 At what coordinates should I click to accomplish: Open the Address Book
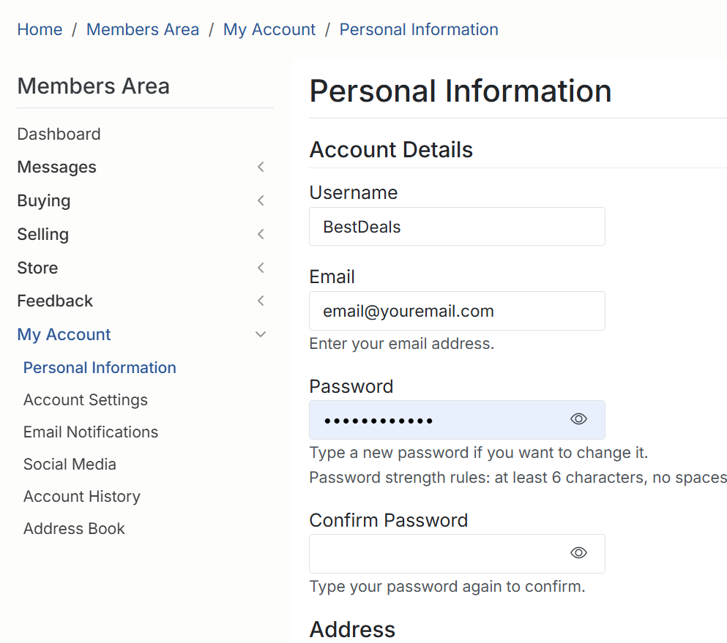pyautogui.click(x=74, y=529)
